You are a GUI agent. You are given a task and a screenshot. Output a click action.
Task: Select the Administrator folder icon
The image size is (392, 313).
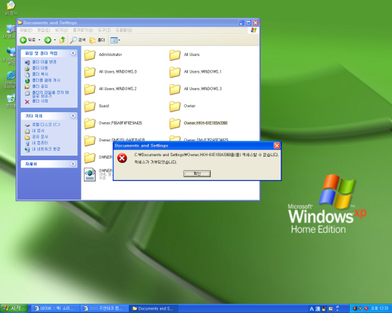pyautogui.click(x=89, y=55)
